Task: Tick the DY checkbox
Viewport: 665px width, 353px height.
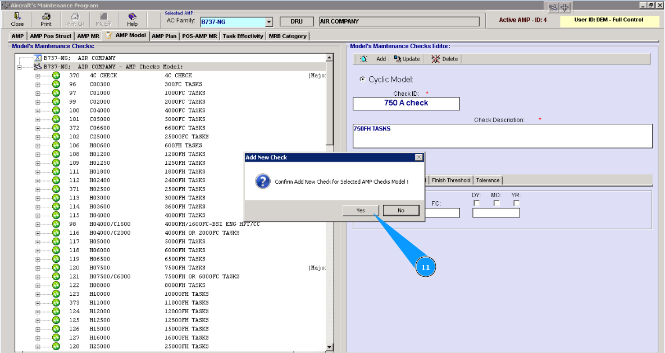Action: pyautogui.click(x=477, y=203)
